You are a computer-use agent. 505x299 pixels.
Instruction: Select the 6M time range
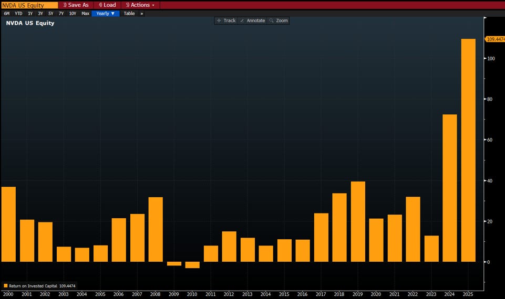pos(6,14)
